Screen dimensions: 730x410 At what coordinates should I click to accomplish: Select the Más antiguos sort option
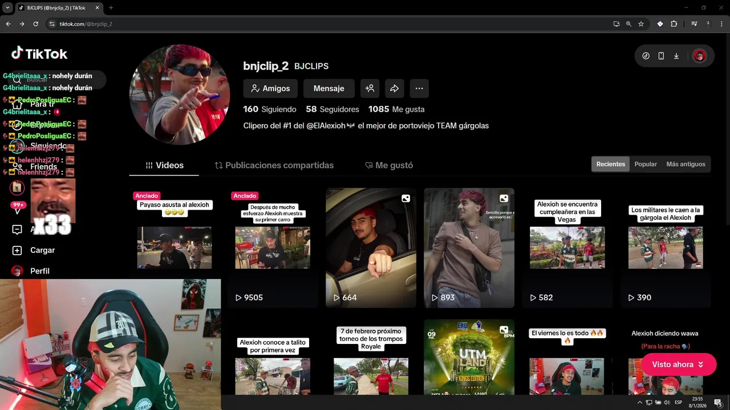[686, 164]
